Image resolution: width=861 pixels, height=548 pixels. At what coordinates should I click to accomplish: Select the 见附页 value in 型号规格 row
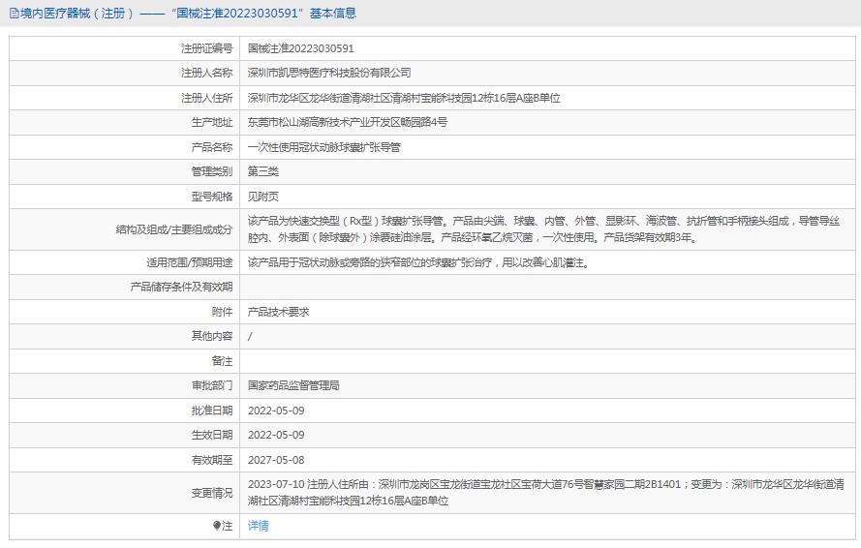263,197
